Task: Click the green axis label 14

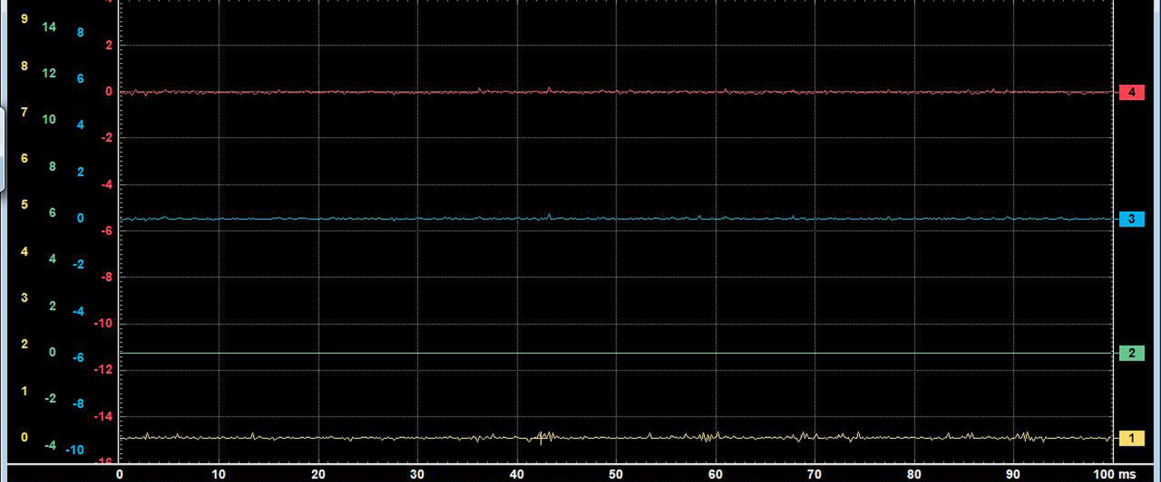Action: coord(49,27)
